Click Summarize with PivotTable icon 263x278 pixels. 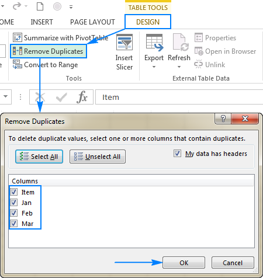[18, 37]
